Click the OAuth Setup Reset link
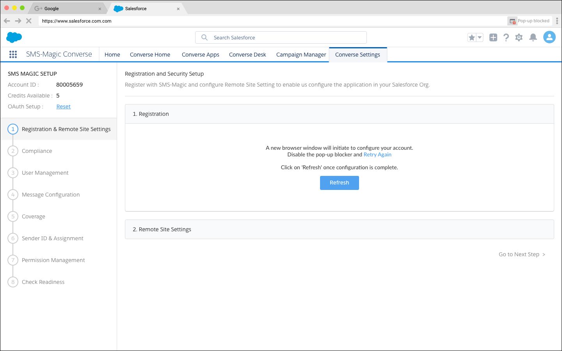Viewport: 562px width, 351px height. (63, 106)
